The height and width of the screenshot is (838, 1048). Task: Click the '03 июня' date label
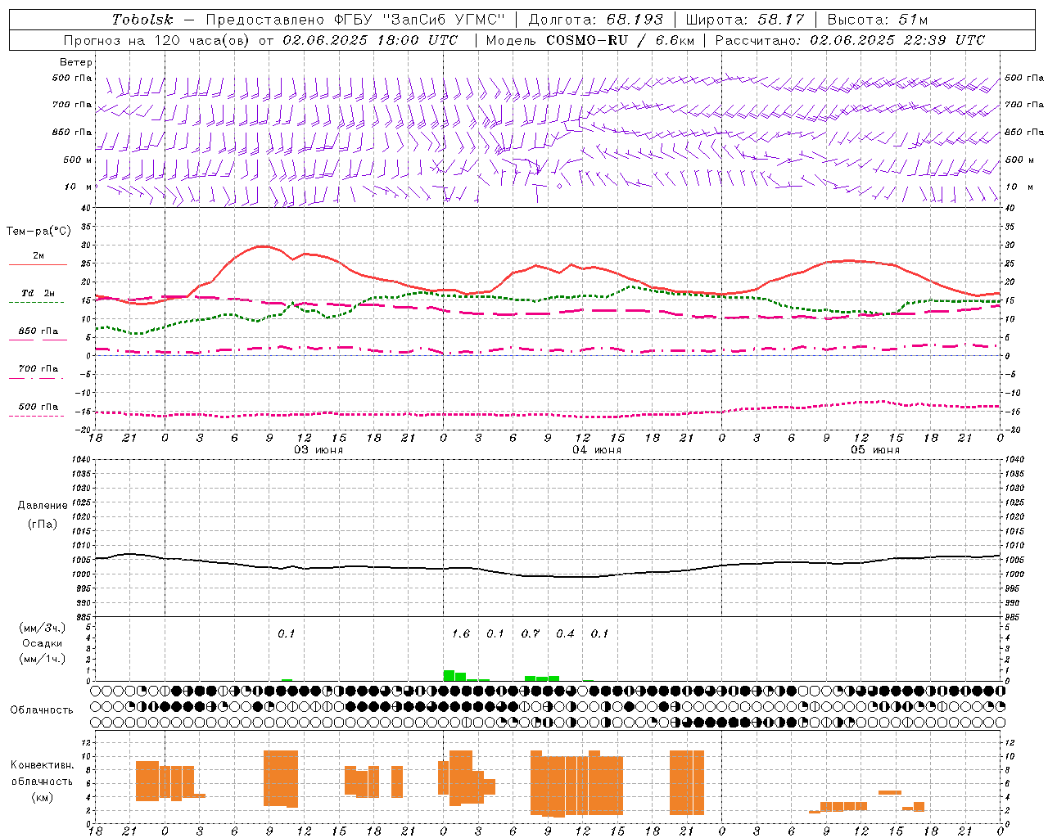click(x=318, y=450)
